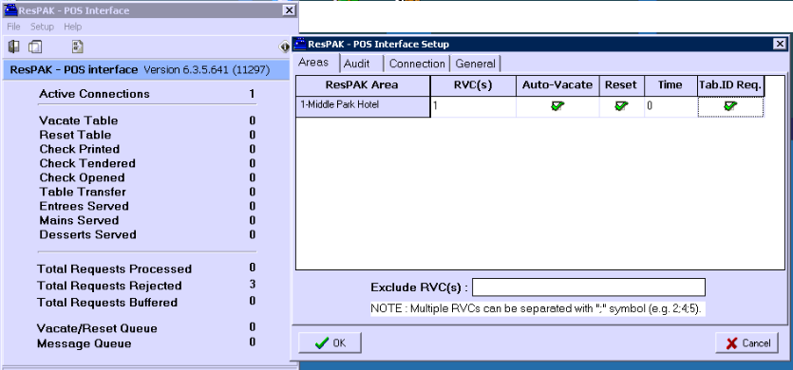This screenshot has width=793, height=370.
Task: Click the diamond info icon in toolbar
Action: (x=284, y=47)
